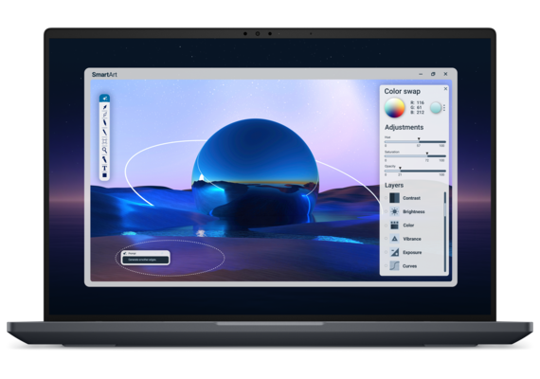
Task: Click 'Generate another edges' prompt button
Action: tap(145, 260)
